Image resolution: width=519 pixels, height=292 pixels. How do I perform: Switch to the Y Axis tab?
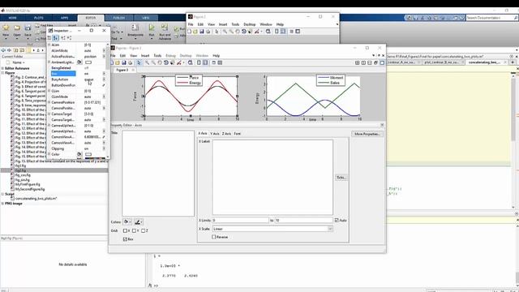pos(214,134)
